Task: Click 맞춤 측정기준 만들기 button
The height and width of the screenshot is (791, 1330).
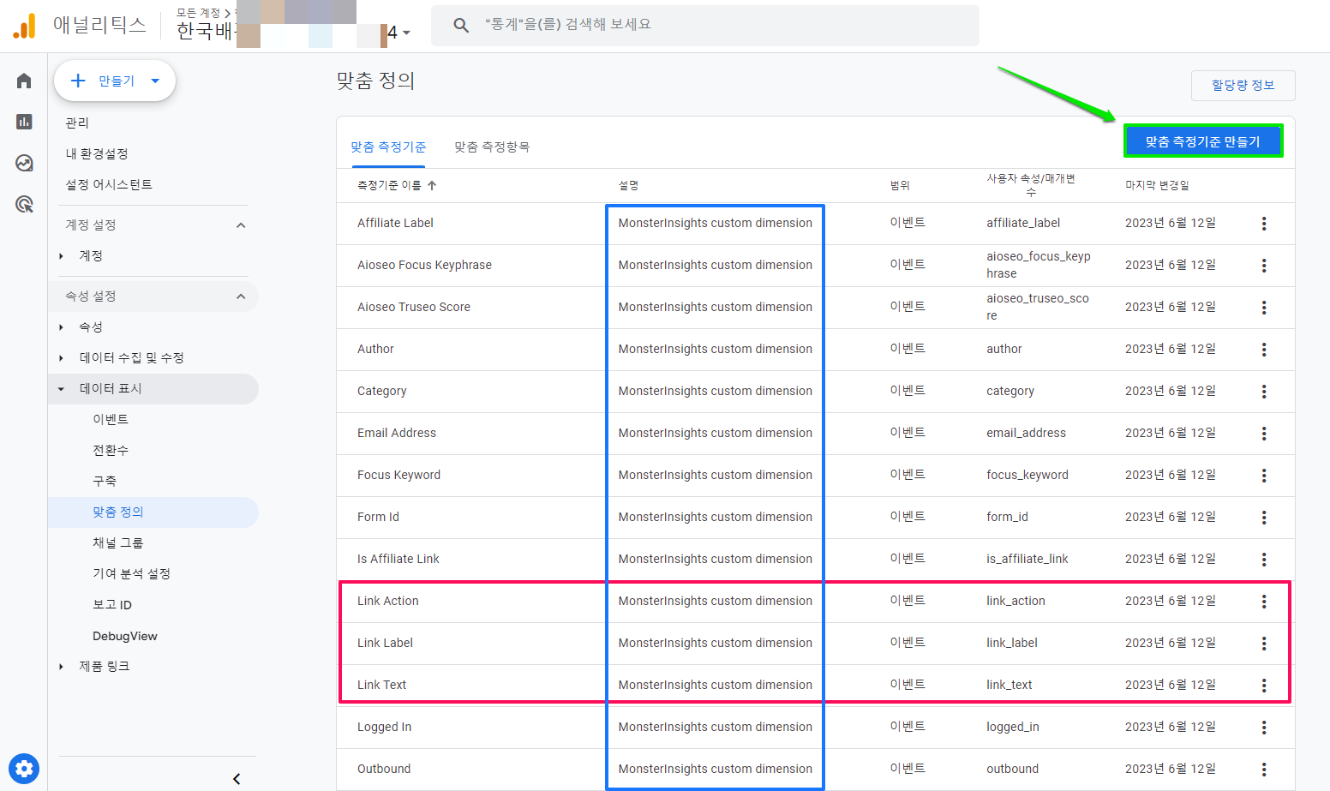Action: tap(1203, 141)
